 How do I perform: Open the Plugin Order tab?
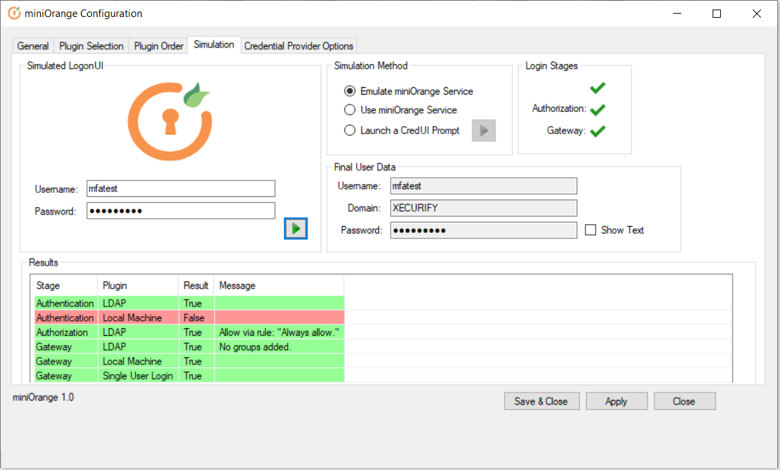click(x=159, y=46)
